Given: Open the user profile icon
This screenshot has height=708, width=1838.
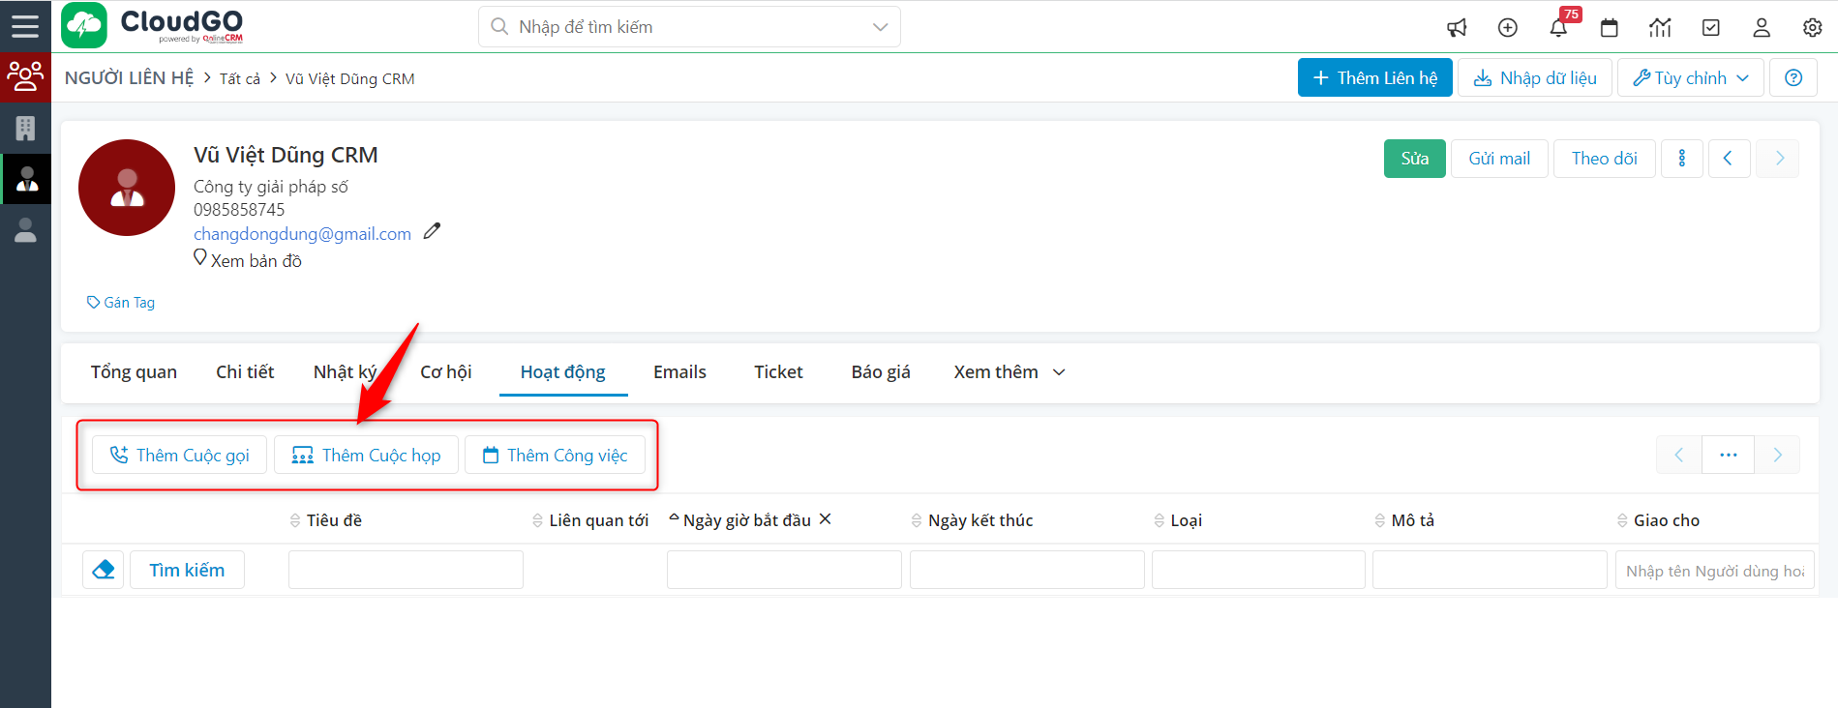Looking at the screenshot, I should tap(1762, 27).
